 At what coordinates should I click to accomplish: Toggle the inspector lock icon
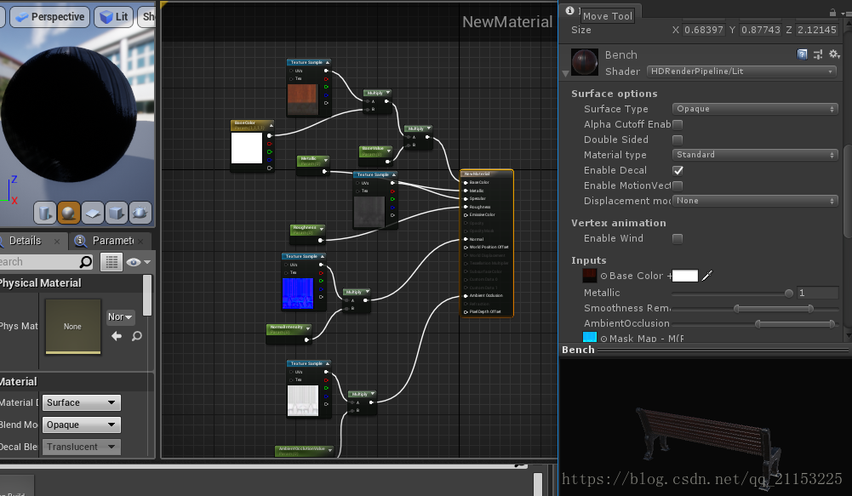[x=832, y=13]
